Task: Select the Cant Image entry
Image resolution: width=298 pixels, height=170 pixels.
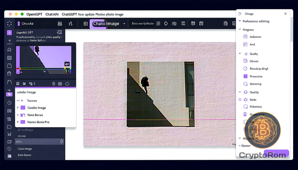Action: 25,149
